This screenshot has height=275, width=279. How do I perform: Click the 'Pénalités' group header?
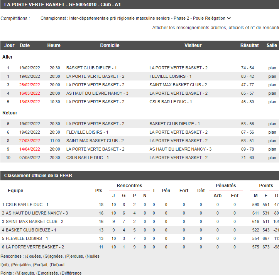tap(226, 186)
